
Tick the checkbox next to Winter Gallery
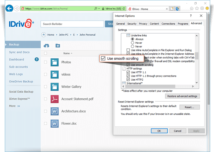46,87
